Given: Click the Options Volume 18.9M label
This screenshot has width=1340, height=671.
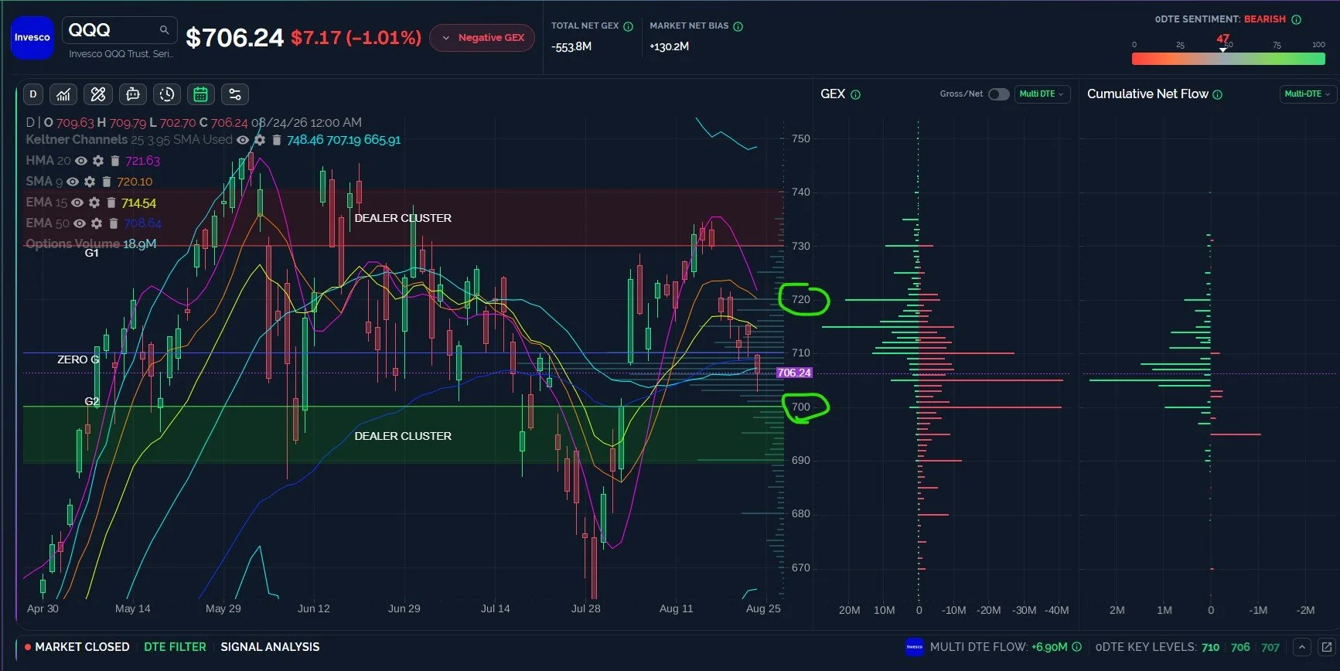Looking at the screenshot, I should click(91, 244).
